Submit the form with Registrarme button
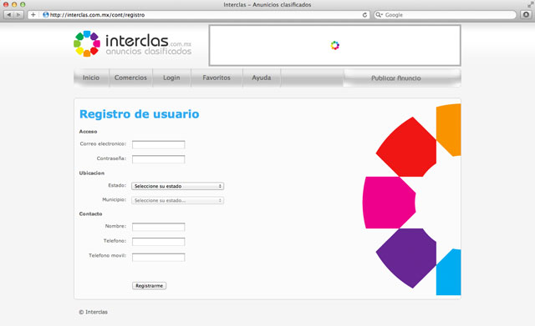Screen dimensions: 535x326 pyautogui.click(x=149, y=286)
